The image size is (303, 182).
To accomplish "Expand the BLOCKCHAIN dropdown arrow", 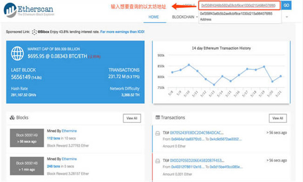I will (197, 17).
